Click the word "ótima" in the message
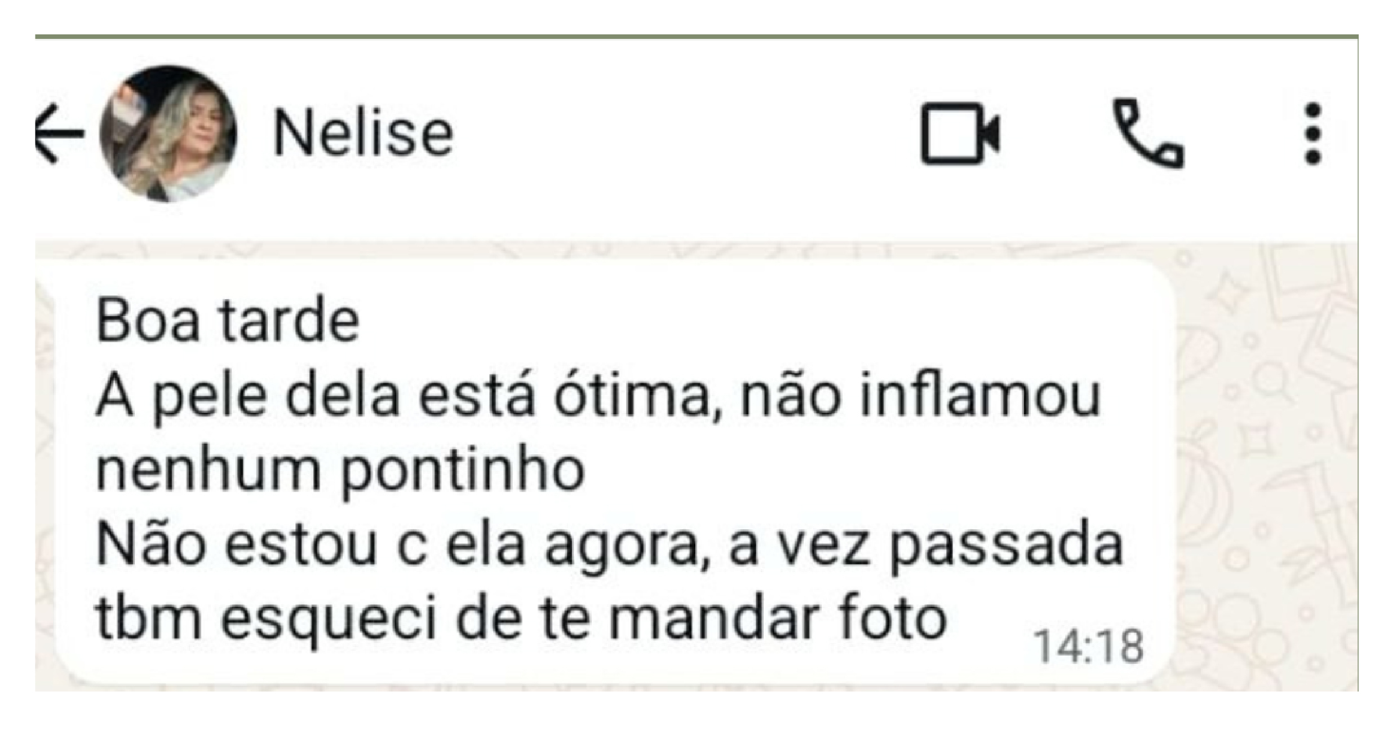 pos(637,396)
